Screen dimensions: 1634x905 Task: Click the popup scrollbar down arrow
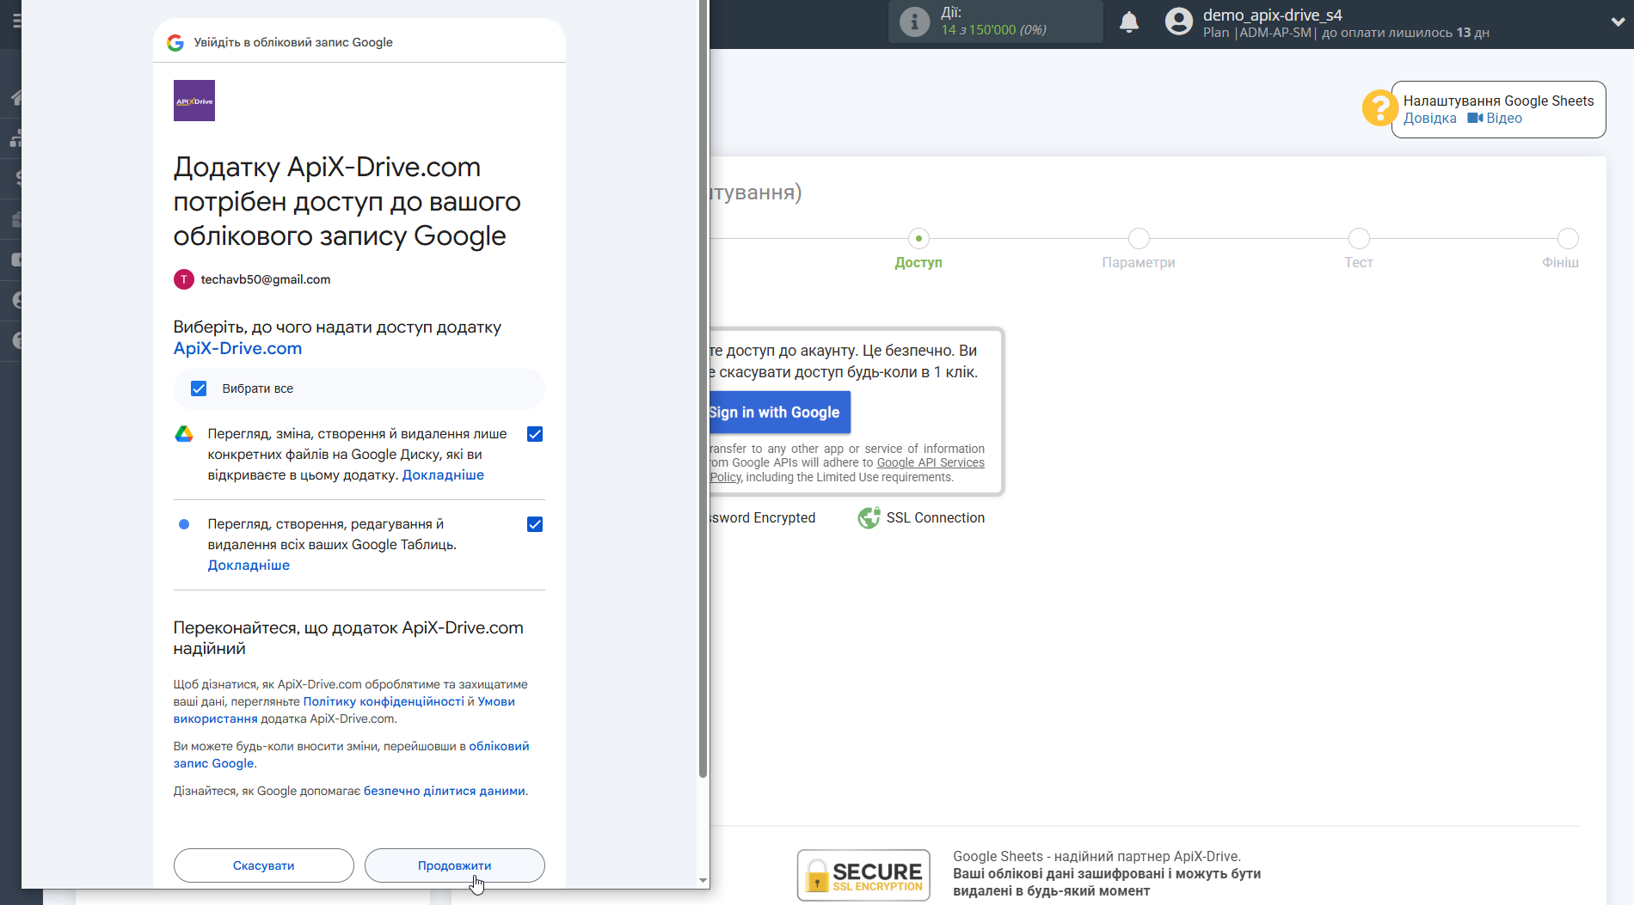click(703, 880)
